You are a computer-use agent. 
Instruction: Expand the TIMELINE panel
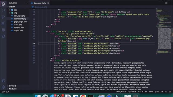(13, 89)
